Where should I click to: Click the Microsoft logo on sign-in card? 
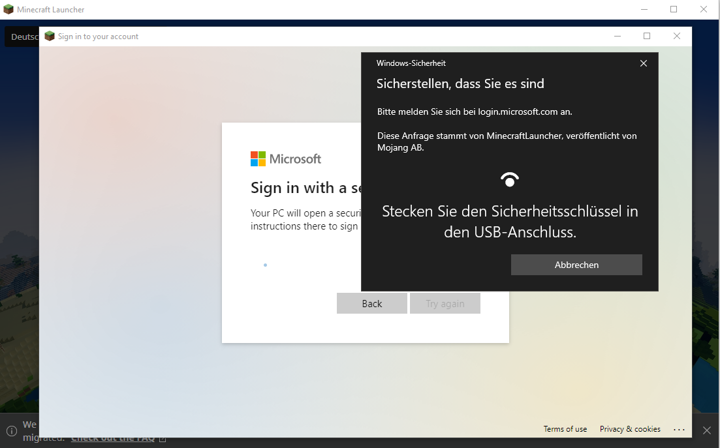point(286,158)
